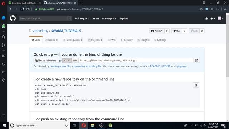Open a new browser tab
Screen dimensions: 229x129
click(81, 3)
